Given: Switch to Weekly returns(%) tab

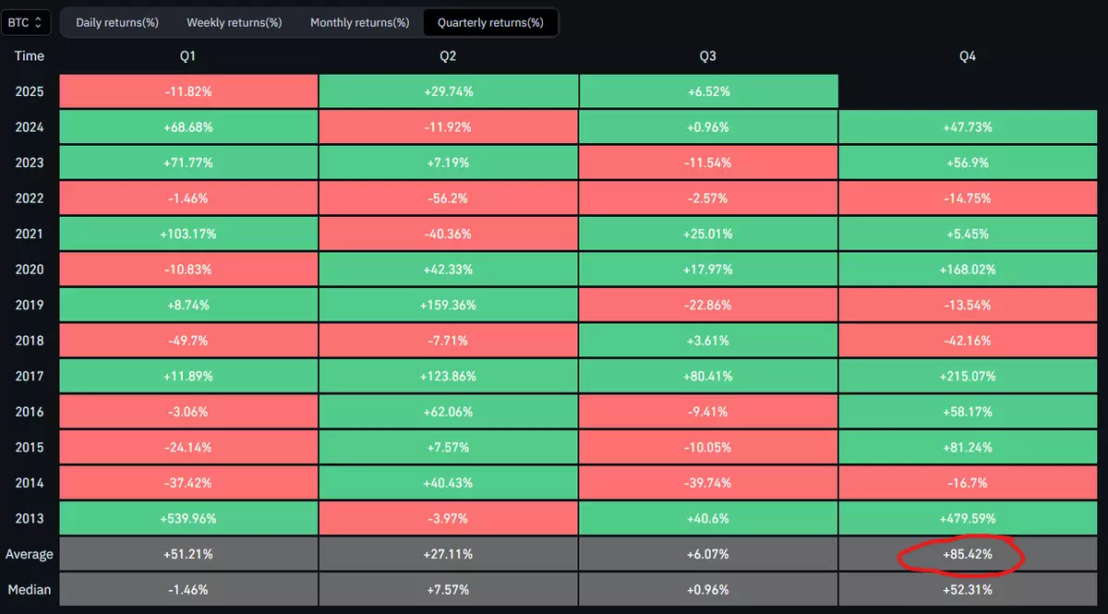Looking at the screenshot, I should click(235, 22).
